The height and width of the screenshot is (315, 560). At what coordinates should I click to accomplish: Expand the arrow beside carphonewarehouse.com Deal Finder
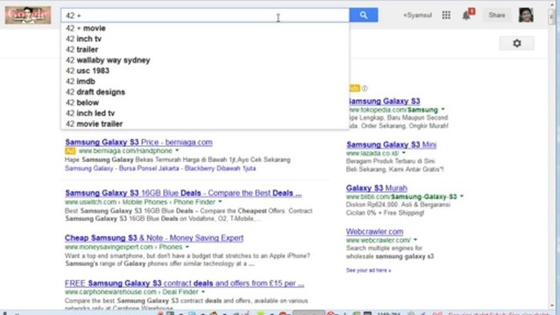click(203, 291)
